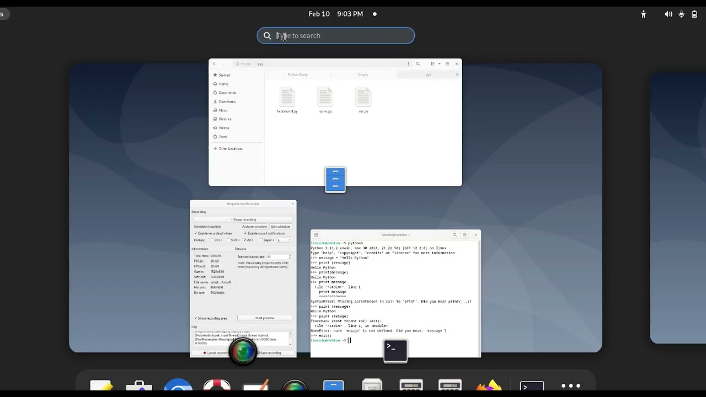Image resolution: width=706 pixels, height=397 pixels.
Task: Open the Files path bar options menu
Action: 408,64
